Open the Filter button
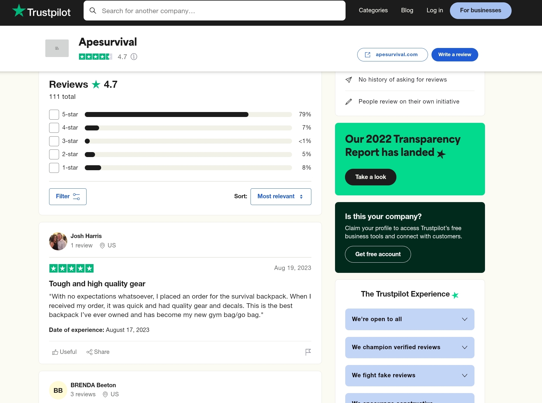 (x=68, y=197)
